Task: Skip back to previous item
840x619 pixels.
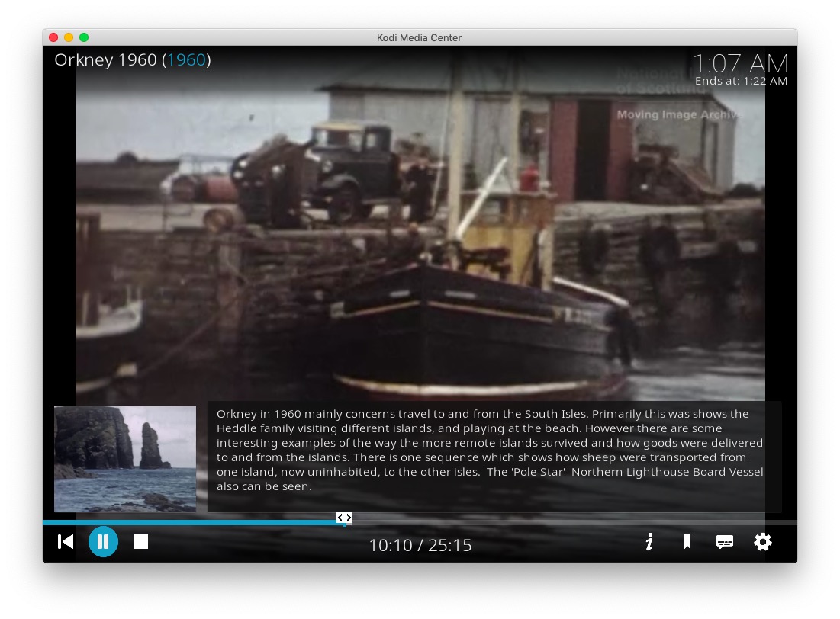Action: click(66, 542)
